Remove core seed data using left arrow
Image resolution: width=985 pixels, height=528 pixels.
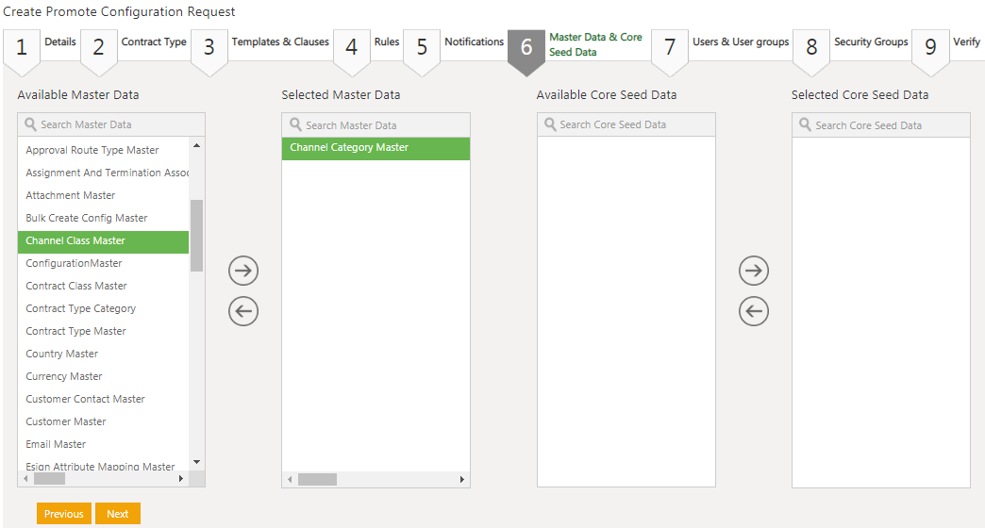click(753, 311)
